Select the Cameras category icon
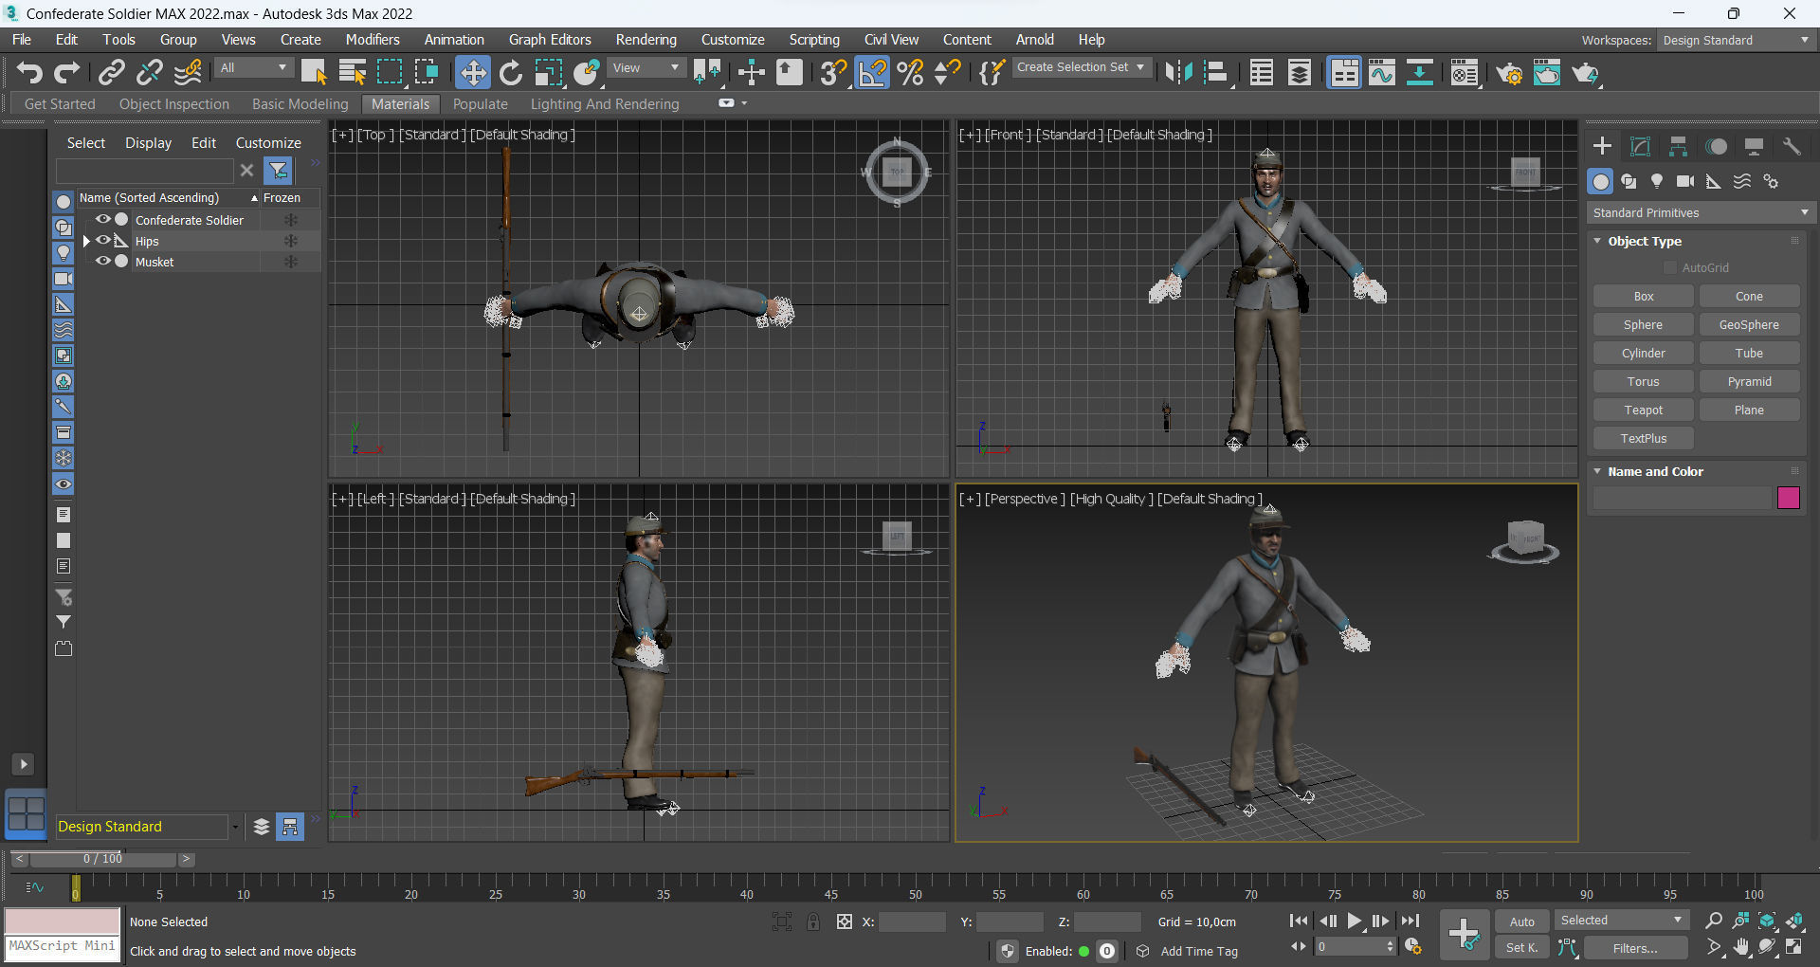 tap(1685, 181)
